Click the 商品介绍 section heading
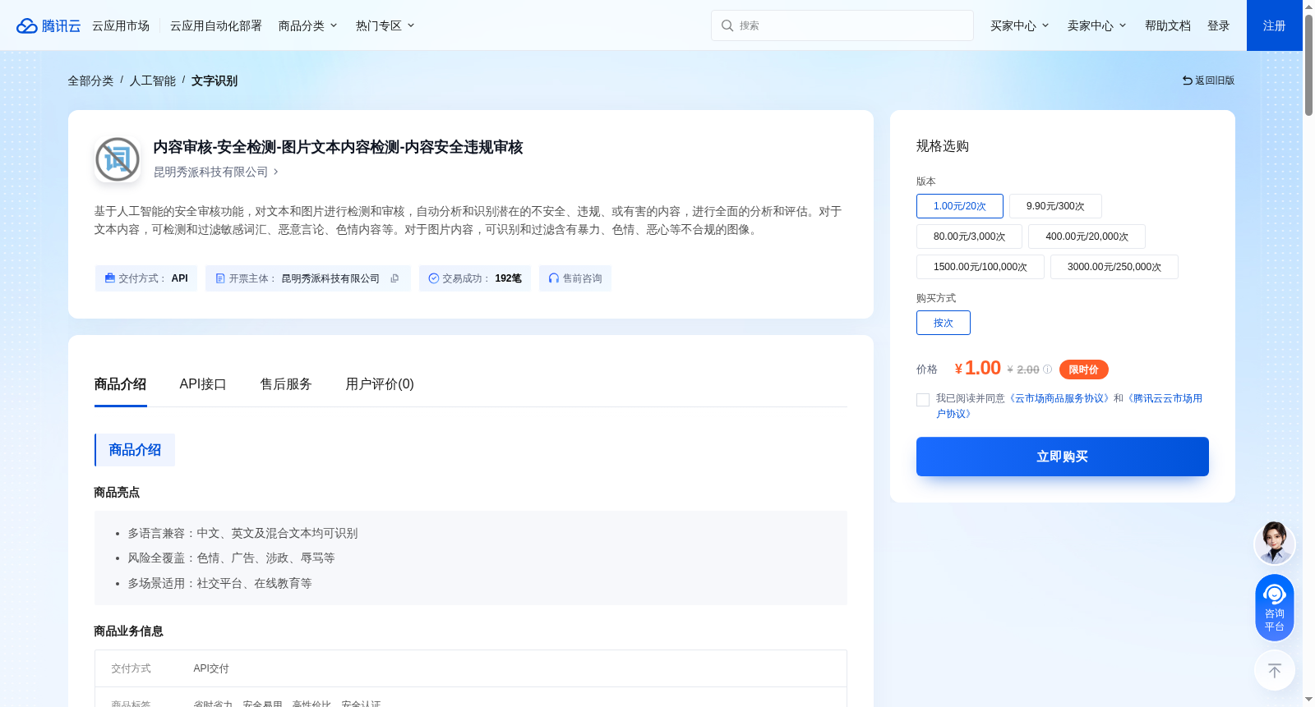The height and width of the screenshot is (707, 1315). (135, 450)
